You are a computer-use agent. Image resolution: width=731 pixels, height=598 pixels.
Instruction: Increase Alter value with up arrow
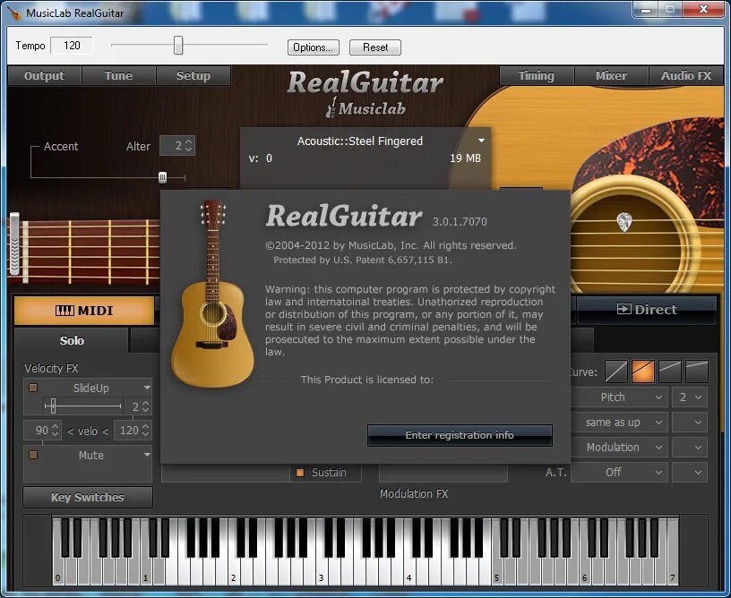pos(188,141)
